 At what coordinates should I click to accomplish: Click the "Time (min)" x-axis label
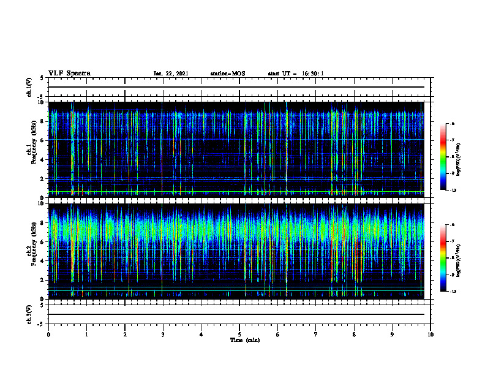click(245, 340)
